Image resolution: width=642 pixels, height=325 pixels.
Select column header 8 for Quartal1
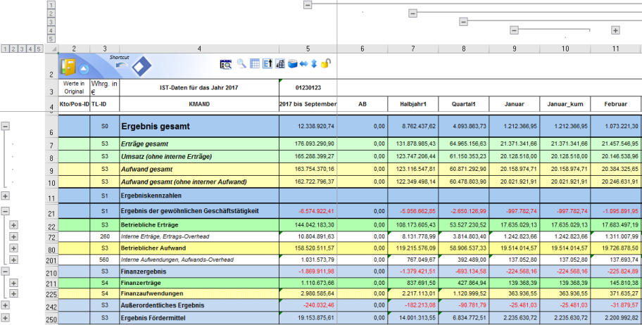(463, 49)
